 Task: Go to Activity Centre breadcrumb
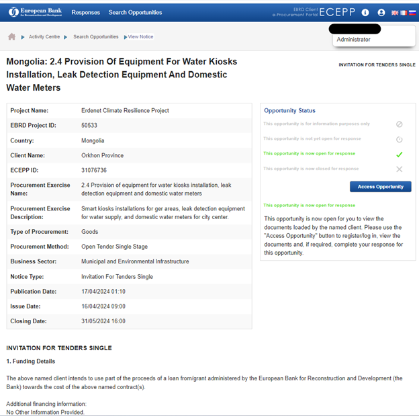44,37
